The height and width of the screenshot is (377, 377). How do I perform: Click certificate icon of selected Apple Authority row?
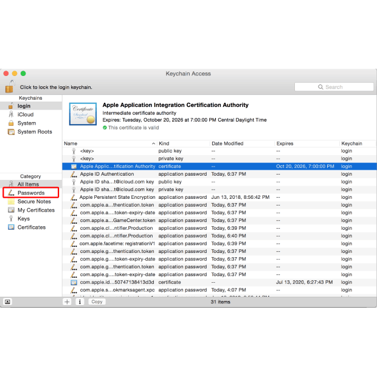coord(74,167)
